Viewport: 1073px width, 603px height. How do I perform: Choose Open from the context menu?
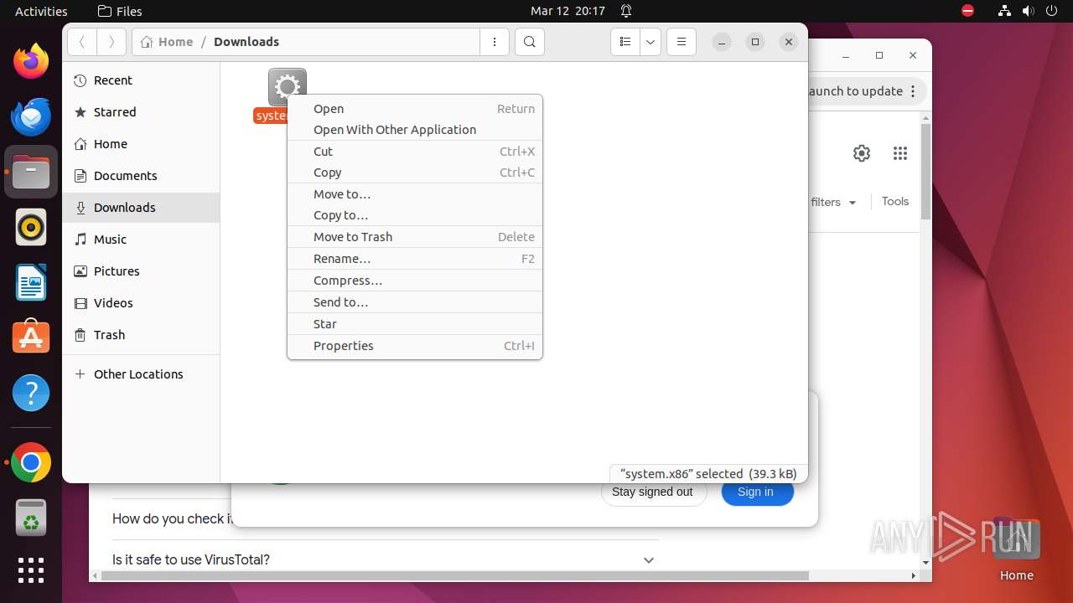tap(415, 108)
